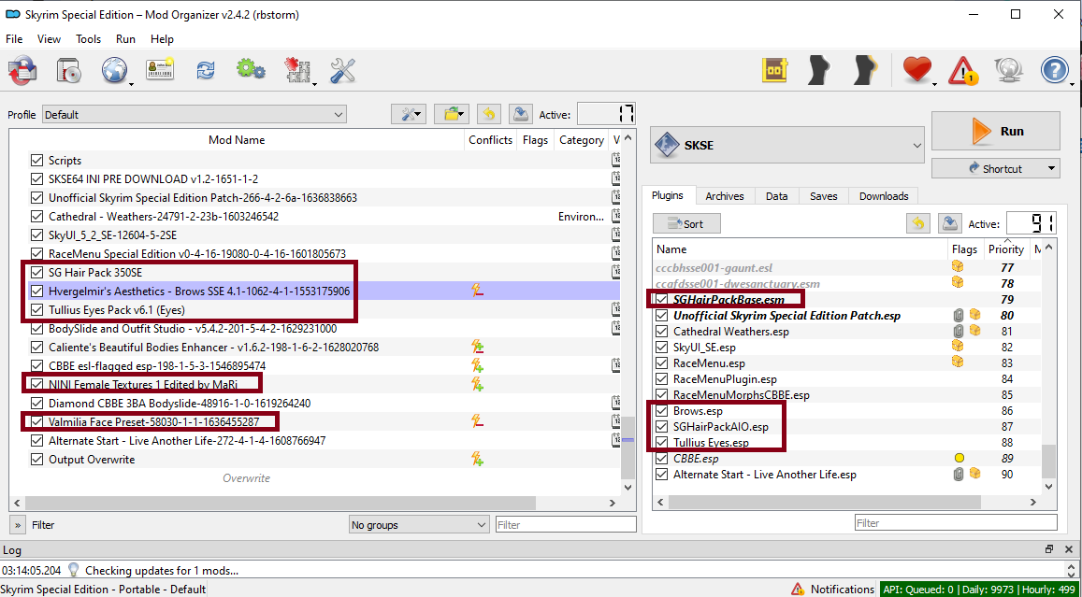1082x597 pixels.
Task: Click the Refresh toolbar icon
Action: [x=206, y=70]
